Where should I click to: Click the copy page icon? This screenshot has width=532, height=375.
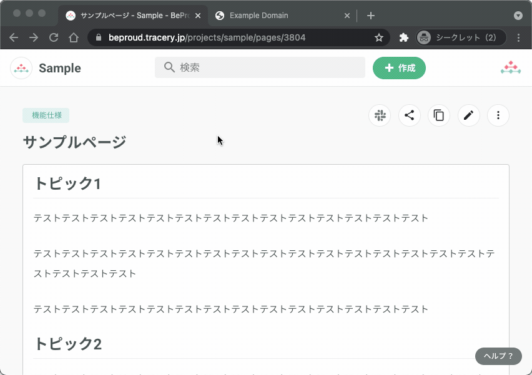point(439,115)
